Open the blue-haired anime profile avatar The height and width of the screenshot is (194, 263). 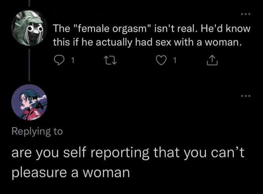click(29, 102)
